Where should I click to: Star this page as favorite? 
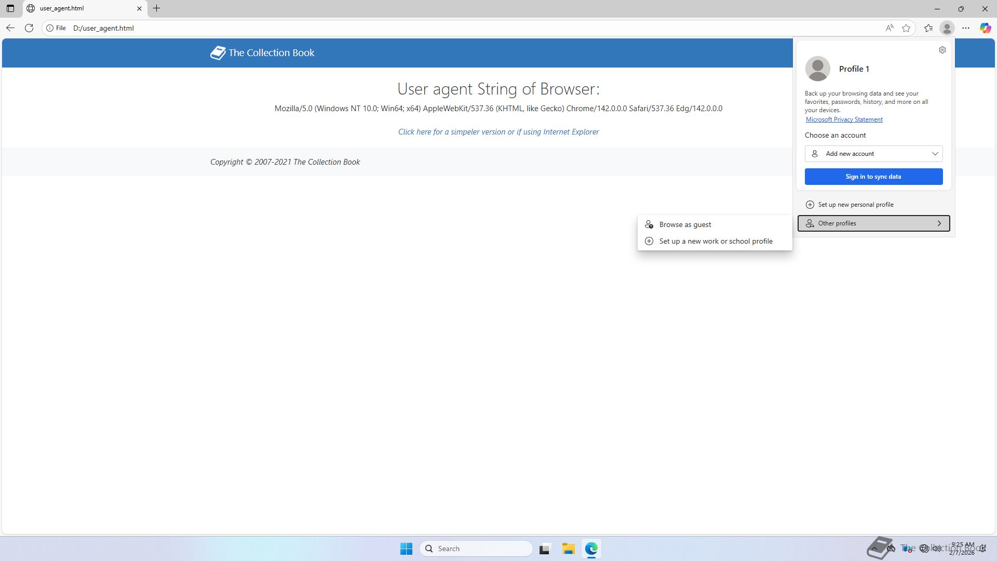click(x=906, y=28)
